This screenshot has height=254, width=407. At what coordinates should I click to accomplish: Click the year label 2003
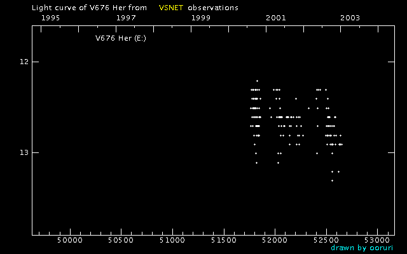(350, 18)
